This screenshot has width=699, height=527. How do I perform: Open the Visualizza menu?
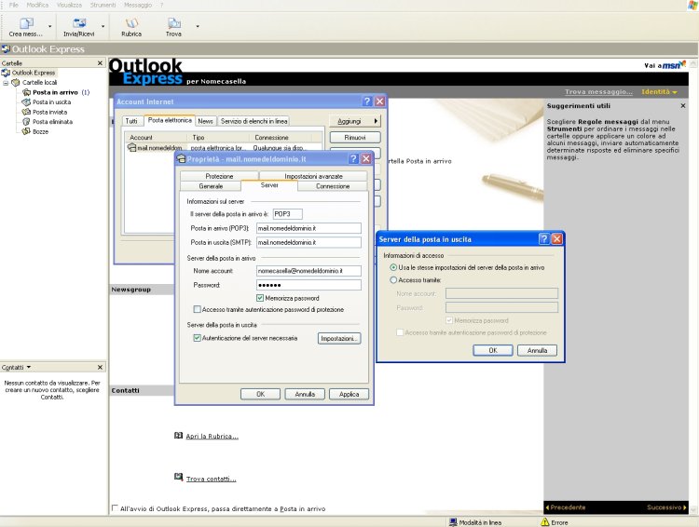coord(69,5)
